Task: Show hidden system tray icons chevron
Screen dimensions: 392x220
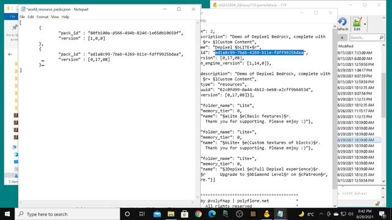Action: (x=321, y=214)
